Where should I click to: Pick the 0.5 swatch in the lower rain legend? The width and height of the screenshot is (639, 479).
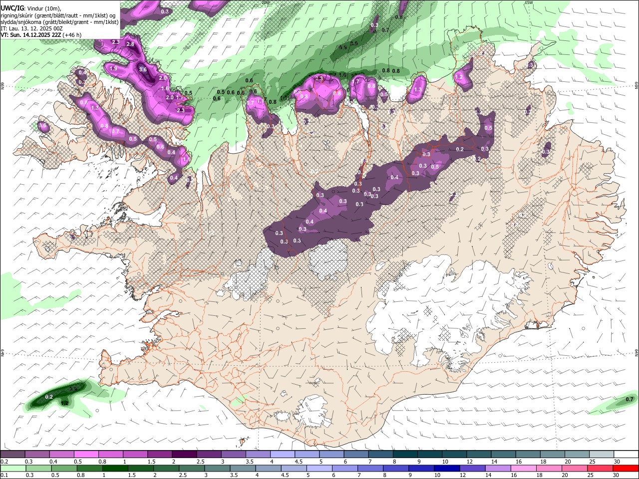(64, 468)
